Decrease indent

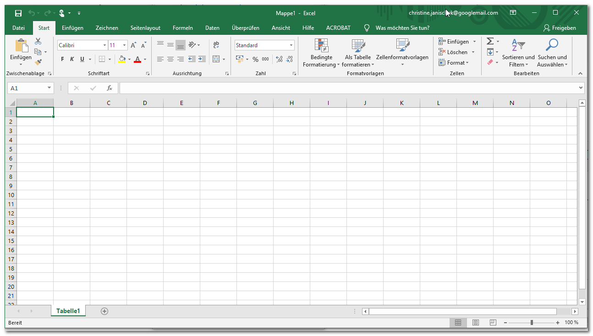tap(192, 59)
